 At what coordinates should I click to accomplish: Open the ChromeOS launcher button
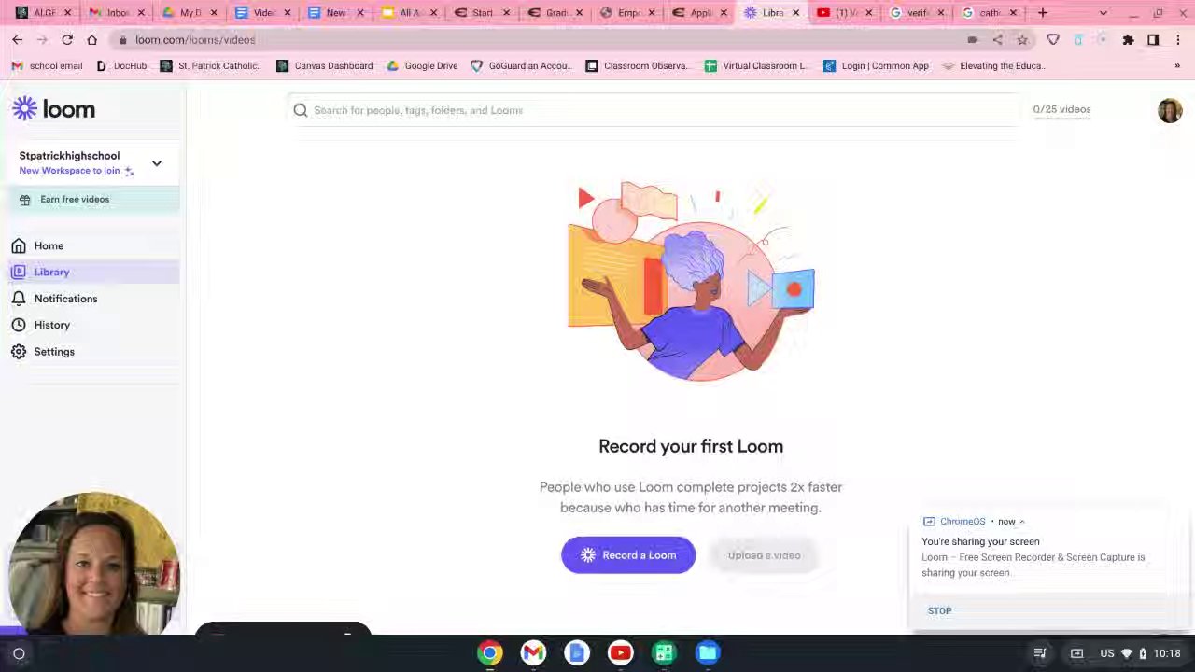click(x=19, y=654)
